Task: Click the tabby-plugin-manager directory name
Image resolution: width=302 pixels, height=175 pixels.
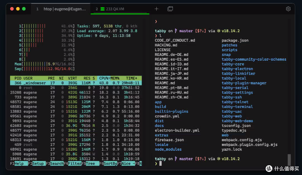Action: click(x=244, y=83)
